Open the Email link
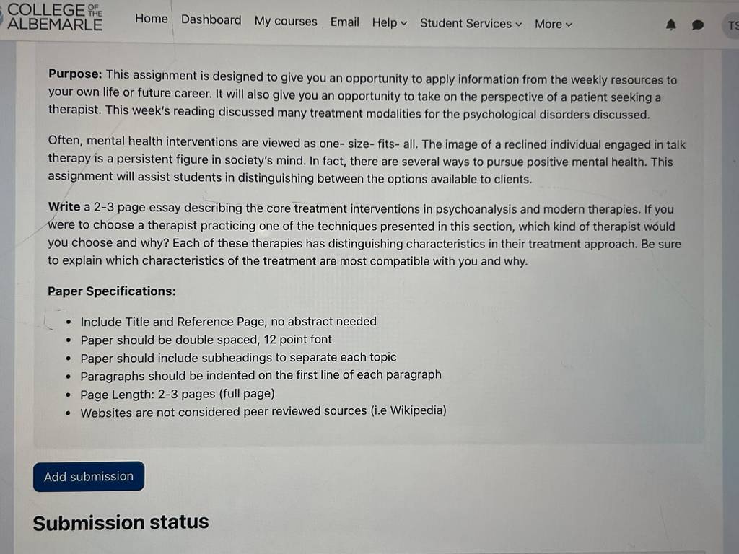 coord(344,22)
